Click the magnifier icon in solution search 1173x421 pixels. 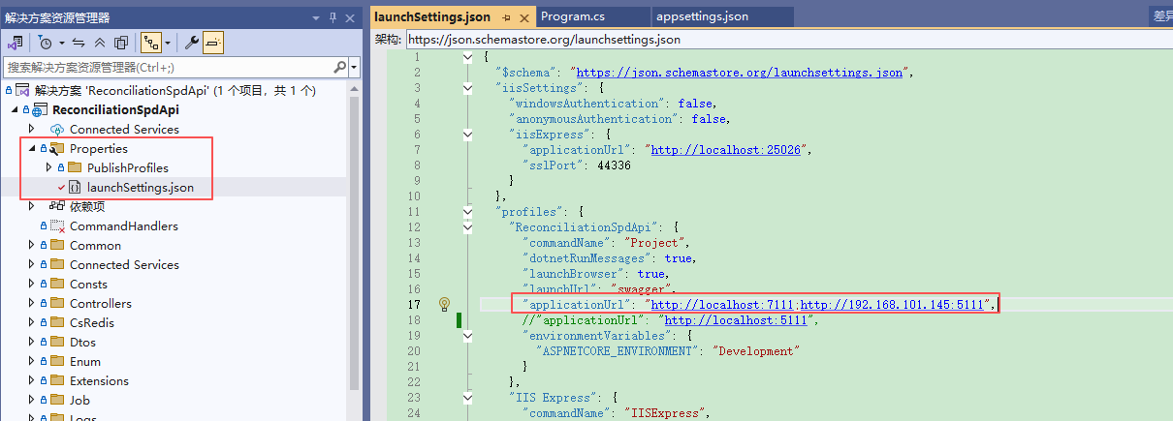click(340, 68)
